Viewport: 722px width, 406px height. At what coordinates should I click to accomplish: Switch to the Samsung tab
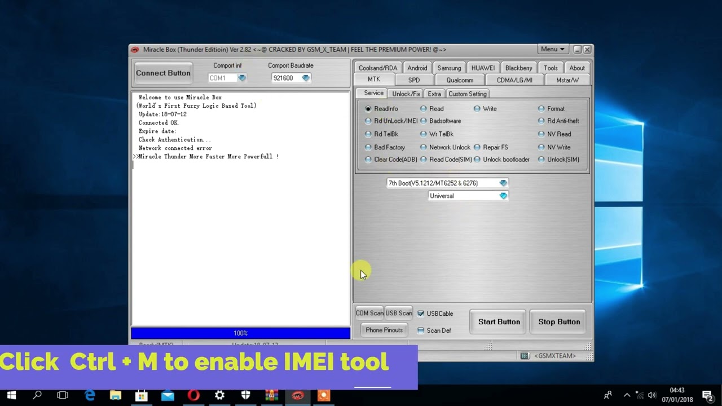coord(449,68)
